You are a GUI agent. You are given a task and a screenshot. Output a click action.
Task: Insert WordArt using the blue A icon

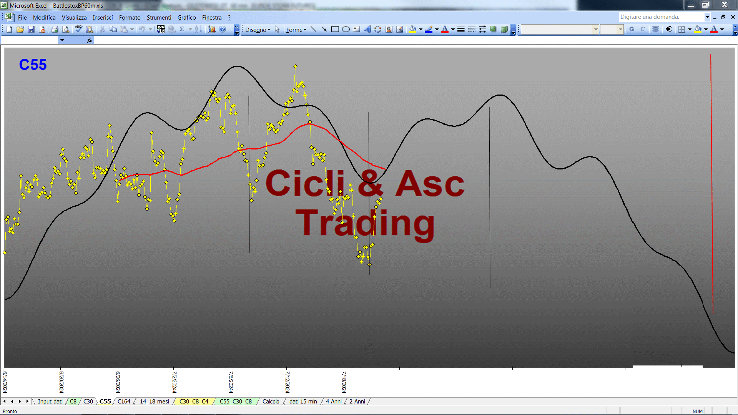[367, 29]
